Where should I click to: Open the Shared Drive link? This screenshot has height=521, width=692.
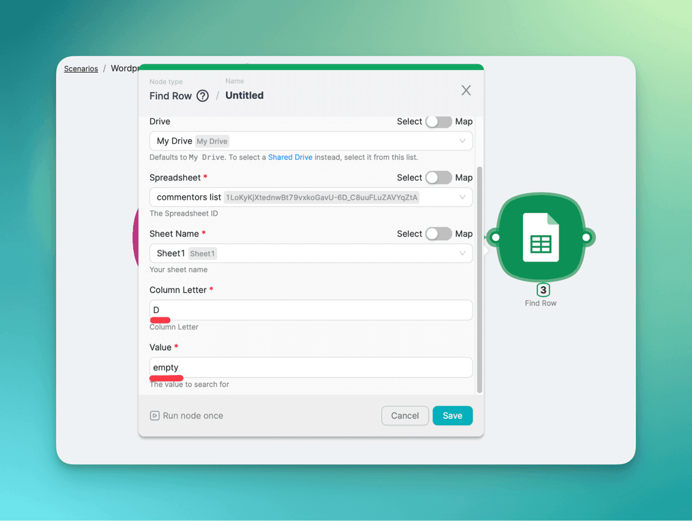290,157
